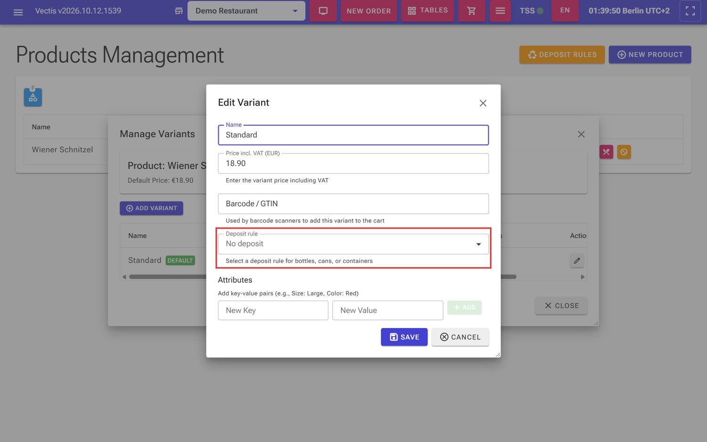Toggle fullscreen mode
The image size is (707, 442).
point(690,11)
